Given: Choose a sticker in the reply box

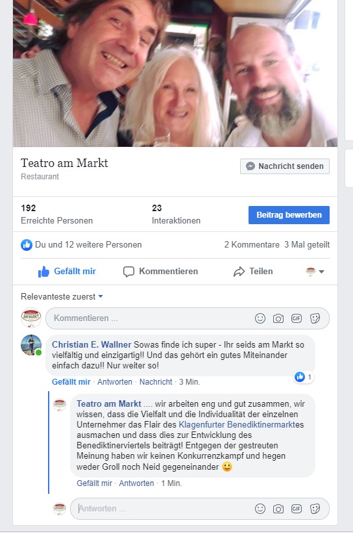Looking at the screenshot, I should 315,509.
